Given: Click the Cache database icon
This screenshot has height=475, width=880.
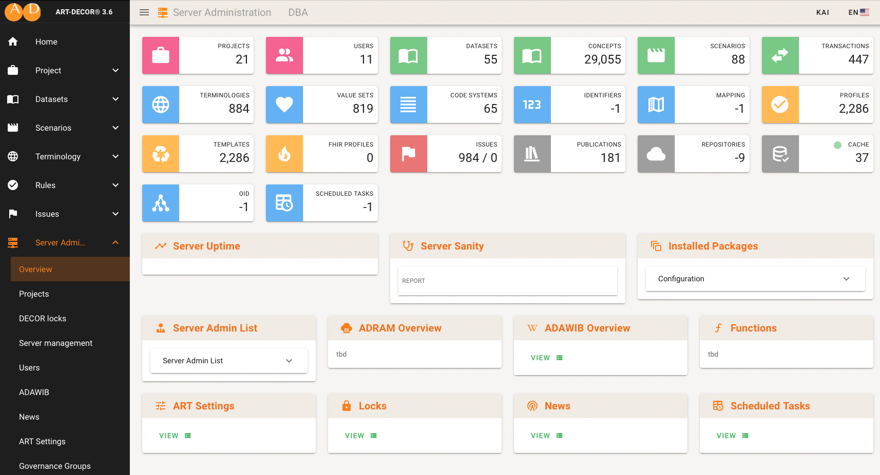Looking at the screenshot, I should pyautogui.click(x=780, y=154).
